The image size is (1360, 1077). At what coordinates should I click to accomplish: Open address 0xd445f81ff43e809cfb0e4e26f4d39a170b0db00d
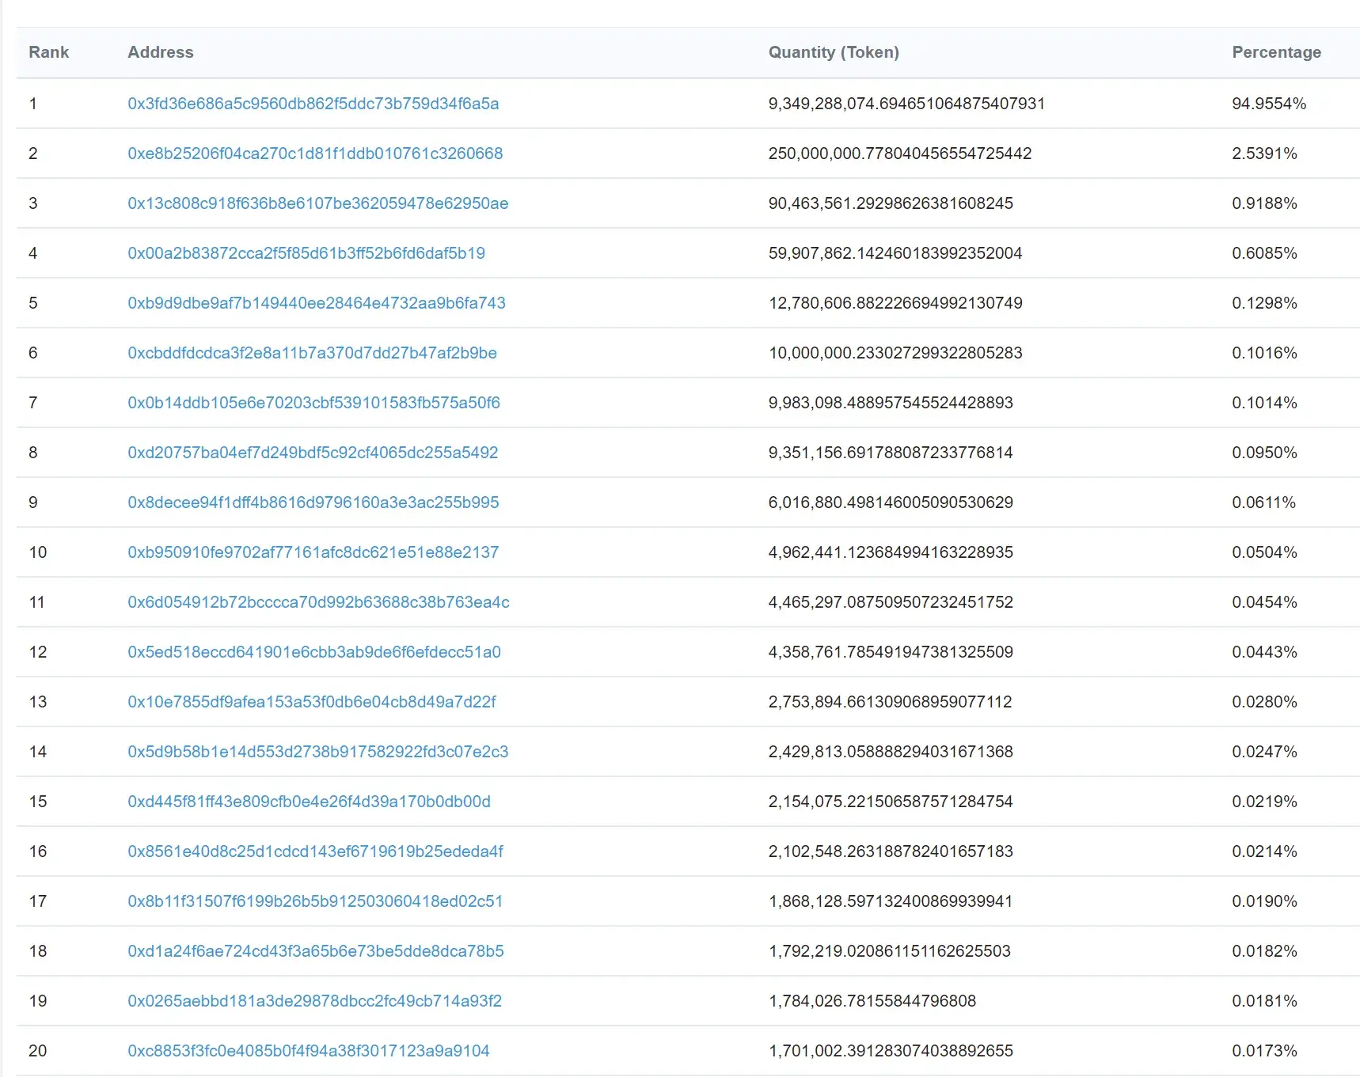310,802
